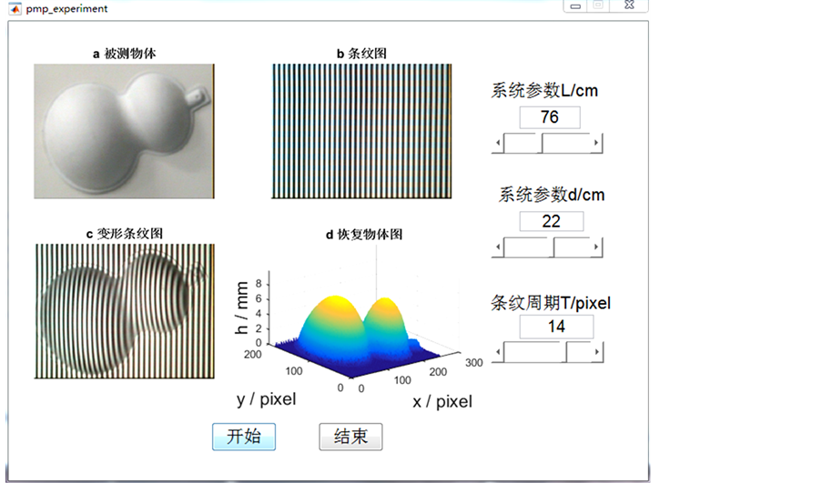Image resolution: width=822 pixels, height=483 pixels.
Task: Click the thumb of the d/cm slider
Action: tap(552, 247)
